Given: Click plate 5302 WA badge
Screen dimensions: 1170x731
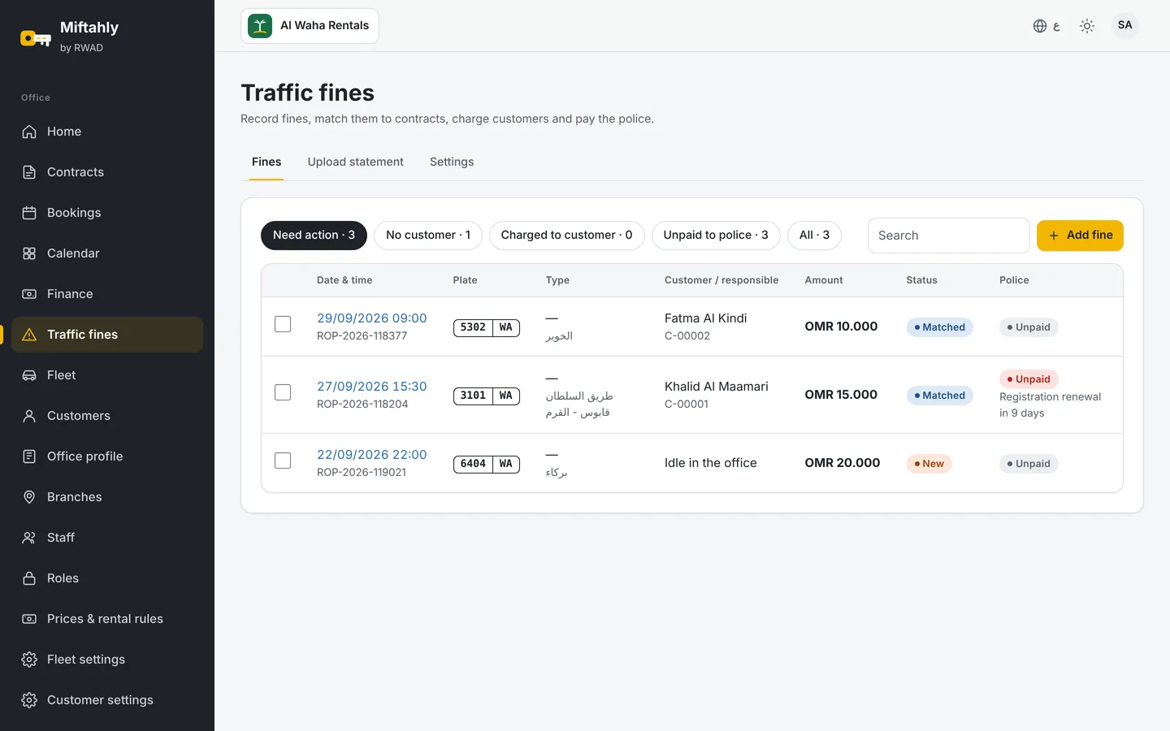Looking at the screenshot, I should coord(487,327).
